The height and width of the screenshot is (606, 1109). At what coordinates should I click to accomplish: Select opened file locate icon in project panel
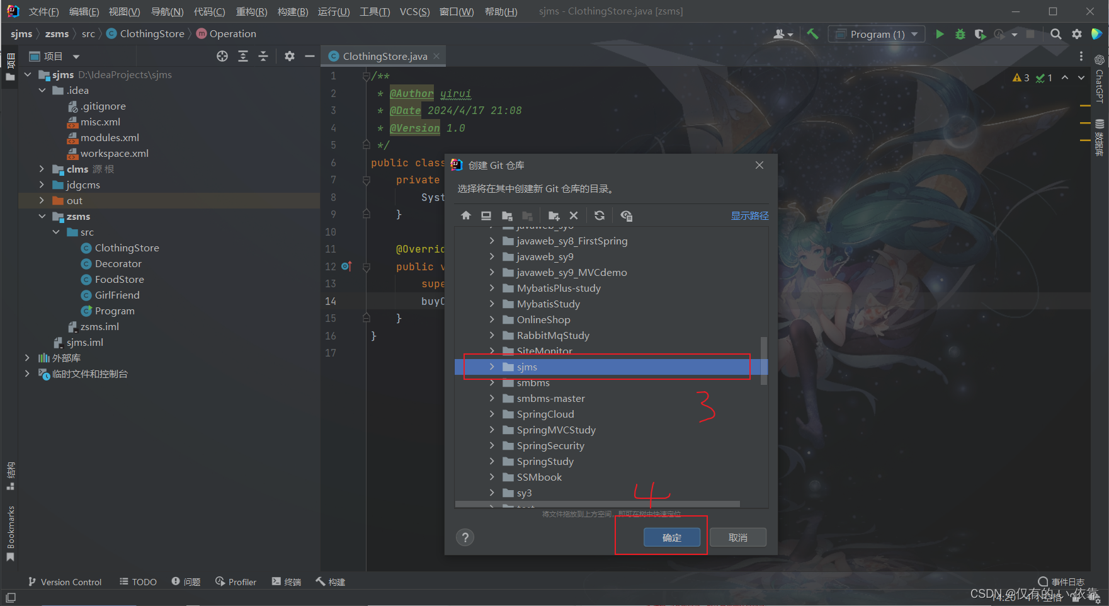point(222,56)
